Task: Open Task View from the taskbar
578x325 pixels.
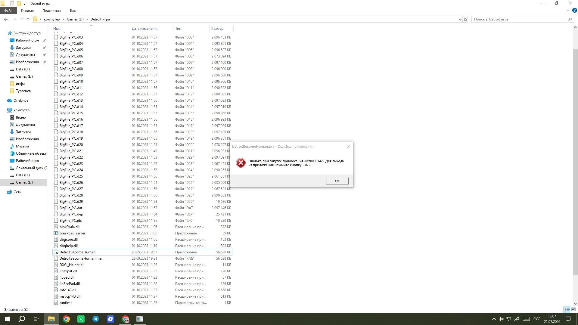Action: [x=36, y=319]
